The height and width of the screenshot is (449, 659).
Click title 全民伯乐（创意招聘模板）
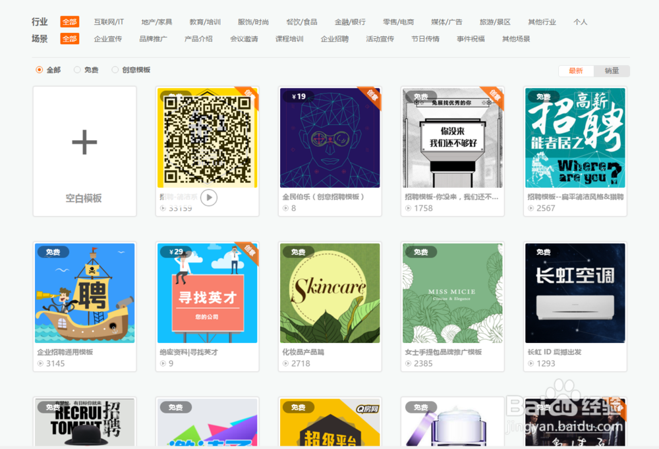coord(323,197)
